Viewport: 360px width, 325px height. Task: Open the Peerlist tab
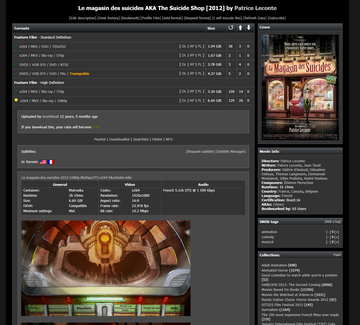[x=100, y=139]
